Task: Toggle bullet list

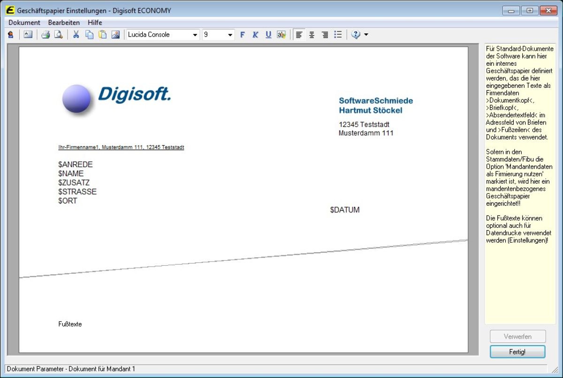Action: (338, 35)
